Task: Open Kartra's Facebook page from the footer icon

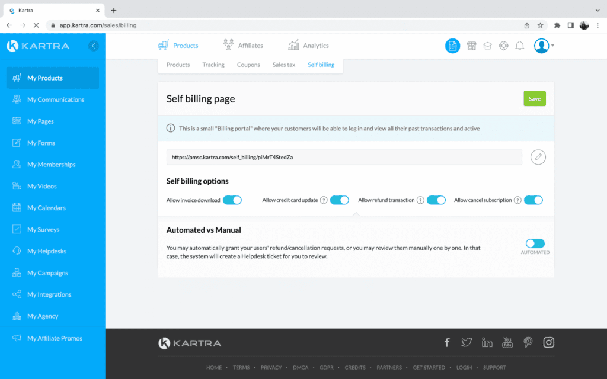Action: 447,342
